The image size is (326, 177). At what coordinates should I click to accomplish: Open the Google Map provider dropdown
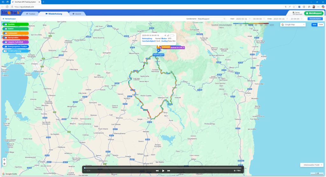pos(293,24)
